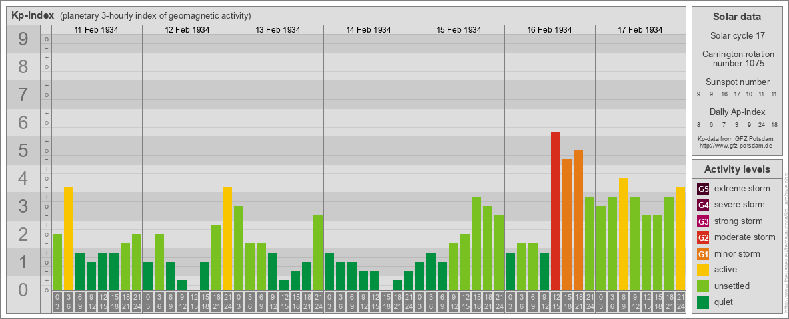Click the 'quiet' legend label
Image resolution: width=789 pixels, height=319 pixels.
pyautogui.click(x=725, y=302)
